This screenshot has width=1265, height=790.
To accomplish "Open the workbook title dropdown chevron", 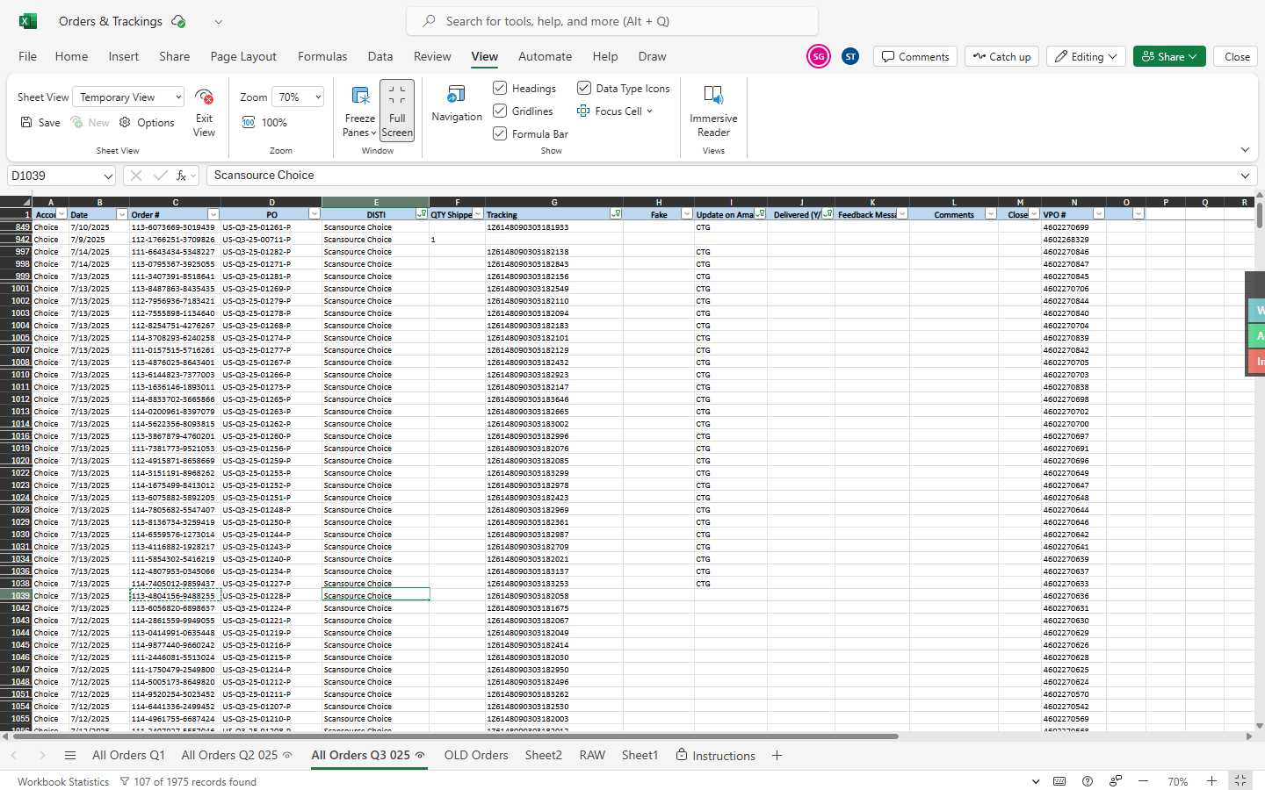I will pos(218,22).
